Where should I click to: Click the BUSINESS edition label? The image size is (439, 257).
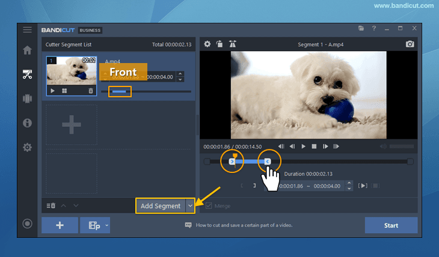click(90, 30)
